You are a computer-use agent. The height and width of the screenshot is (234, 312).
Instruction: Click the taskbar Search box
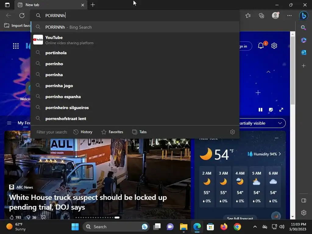click(116, 227)
